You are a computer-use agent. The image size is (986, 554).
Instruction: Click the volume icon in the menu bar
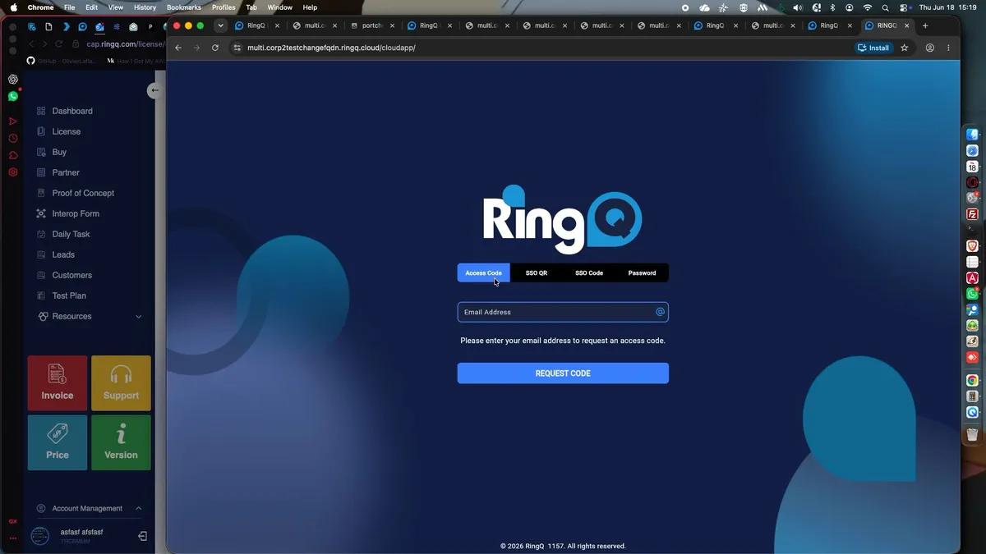(797, 7)
